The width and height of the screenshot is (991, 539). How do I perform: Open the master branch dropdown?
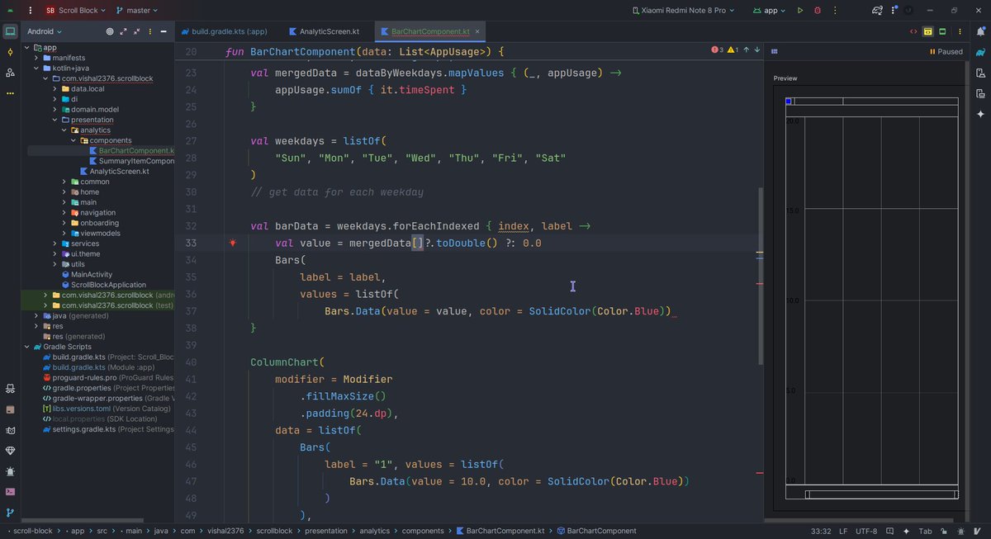tap(138, 11)
